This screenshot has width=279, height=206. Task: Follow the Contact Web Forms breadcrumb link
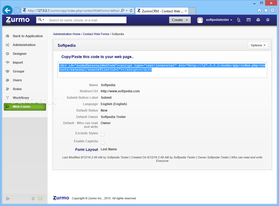pyautogui.click(x=96, y=34)
